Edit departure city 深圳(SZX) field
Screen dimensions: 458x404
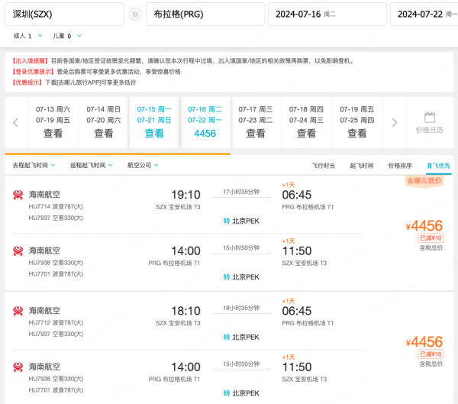tap(64, 14)
